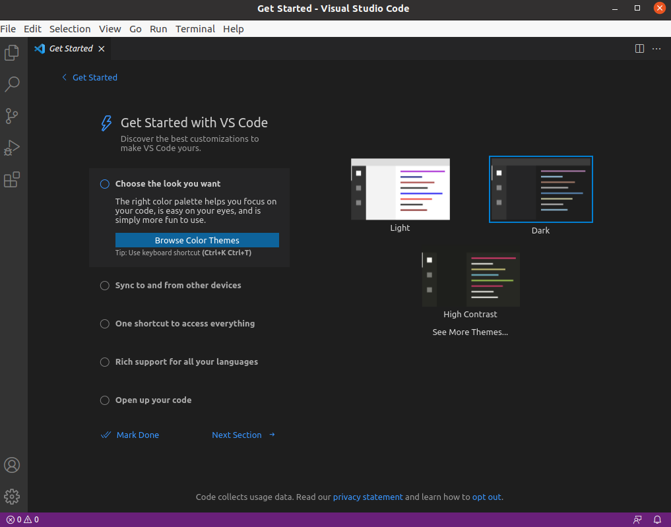Go to Next Section link

pos(237,435)
